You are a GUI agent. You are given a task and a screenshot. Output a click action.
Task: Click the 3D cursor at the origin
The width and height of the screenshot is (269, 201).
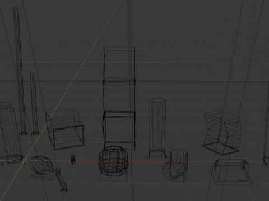click(25, 161)
